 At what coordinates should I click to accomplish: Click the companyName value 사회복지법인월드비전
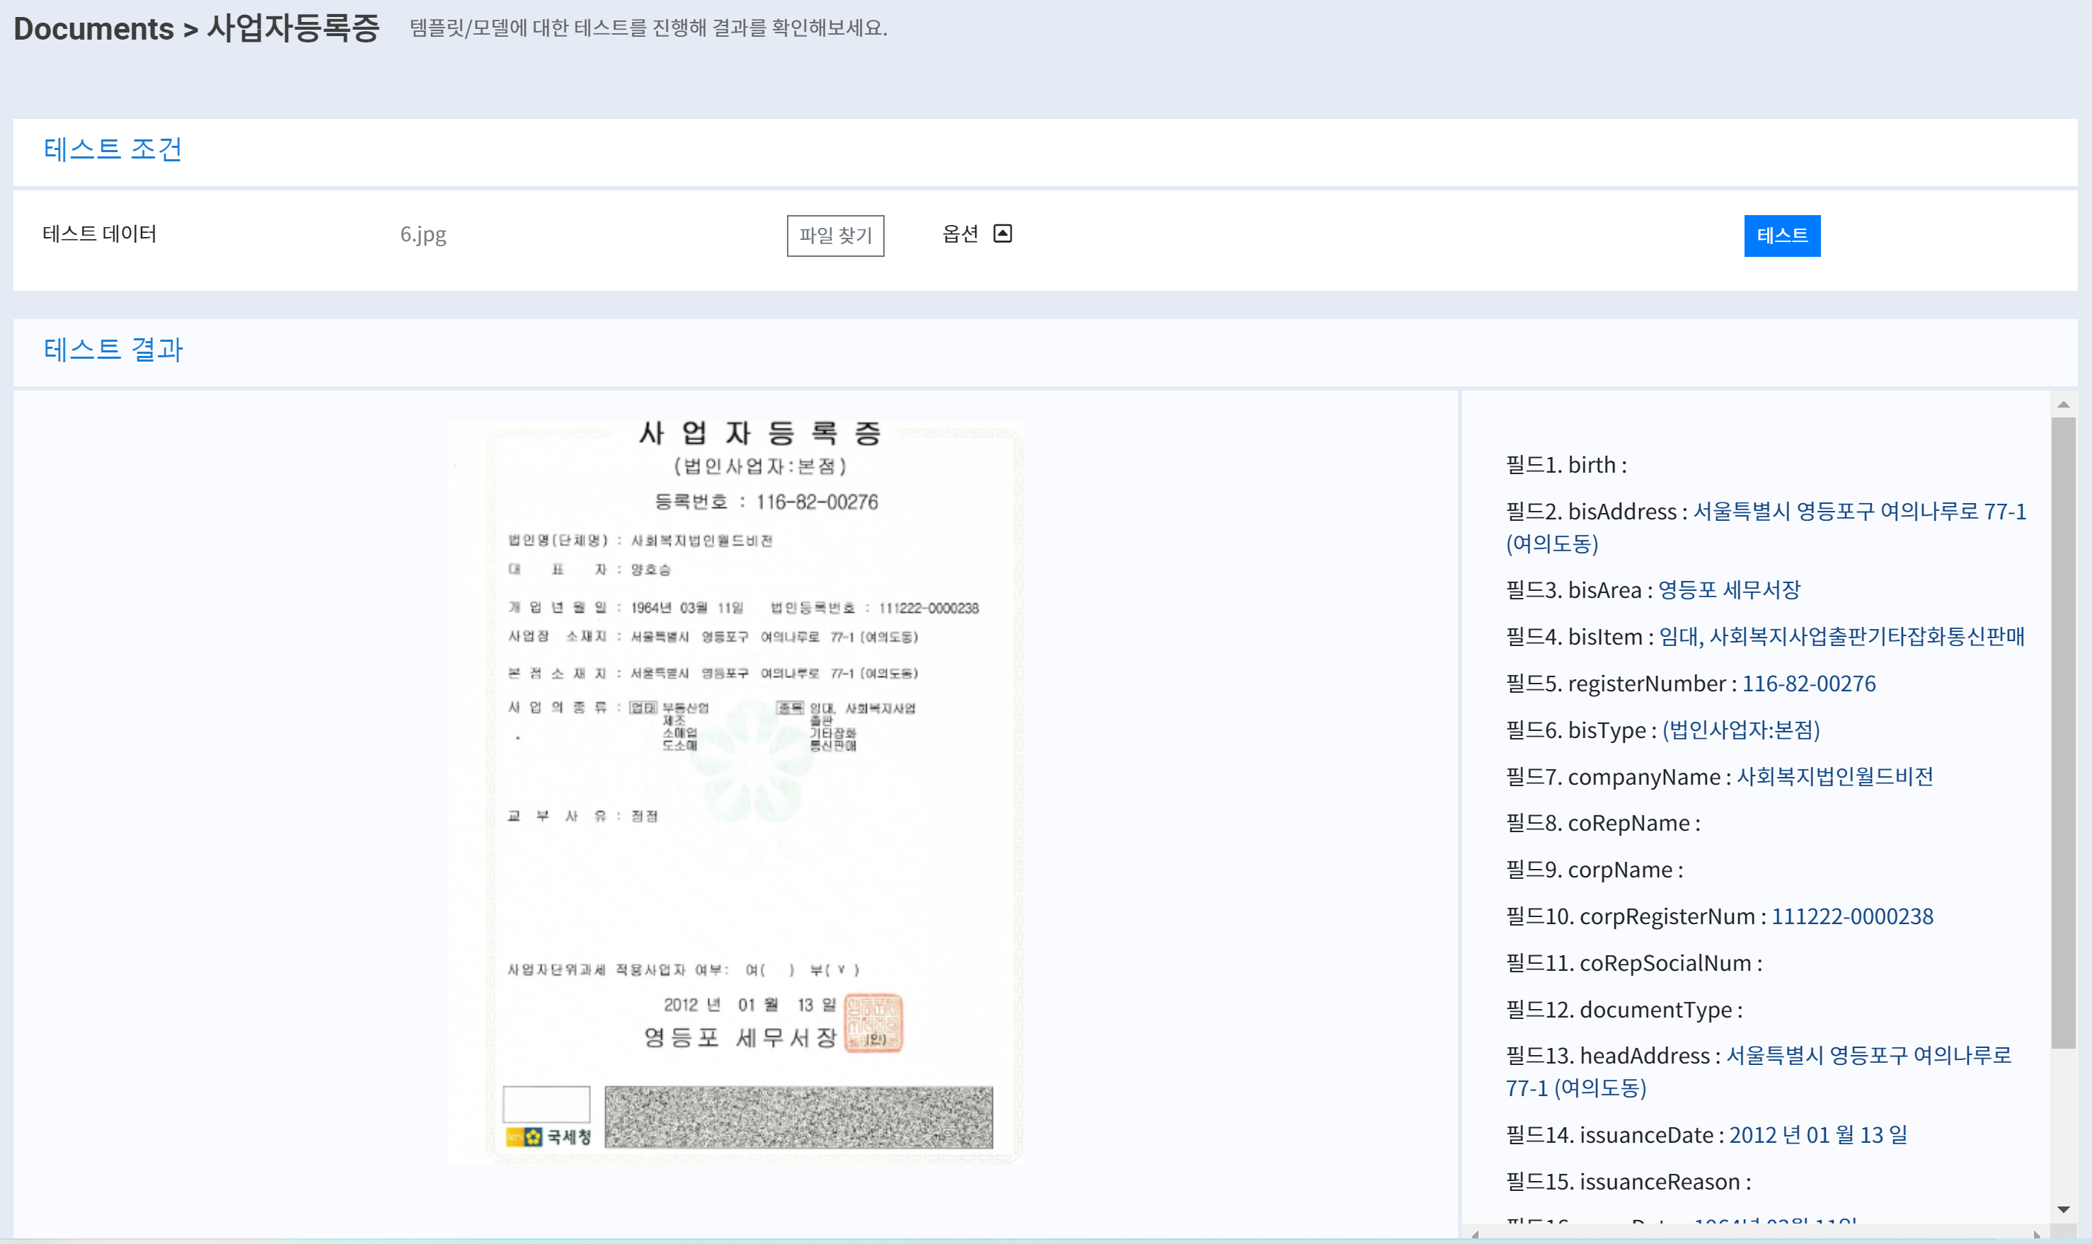(x=1834, y=776)
